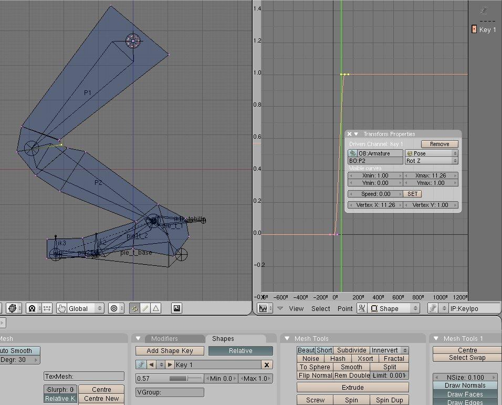Delete shape Key 1 with X button

[267, 365]
